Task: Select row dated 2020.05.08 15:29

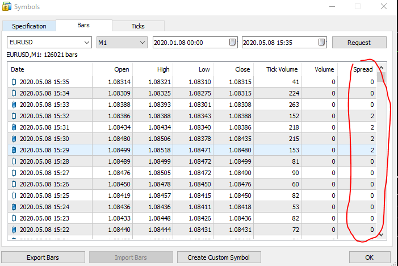Action: [192, 150]
